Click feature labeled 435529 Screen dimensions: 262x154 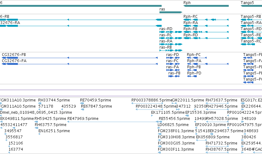(62, 109)
